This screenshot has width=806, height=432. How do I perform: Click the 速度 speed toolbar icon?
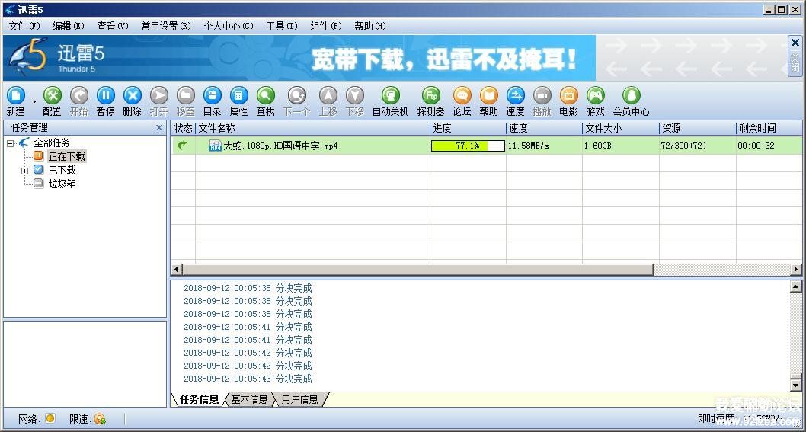click(x=515, y=96)
